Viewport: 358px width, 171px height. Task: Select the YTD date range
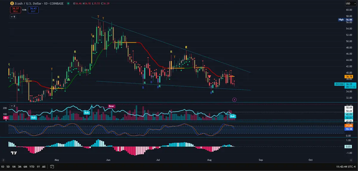(32, 167)
